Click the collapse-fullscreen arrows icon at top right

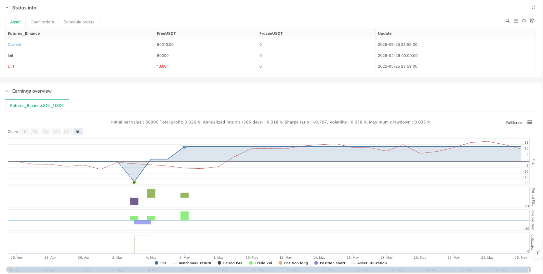click(533, 7)
